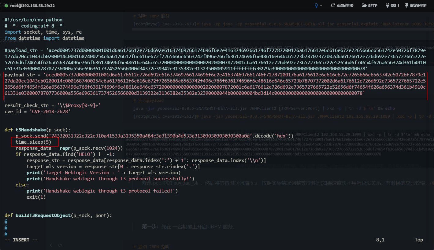Click the '8,1' cursor position indicator
Viewport: 434px width, 250px height.
[x=380, y=240]
